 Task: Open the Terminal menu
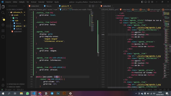coord(49,2)
